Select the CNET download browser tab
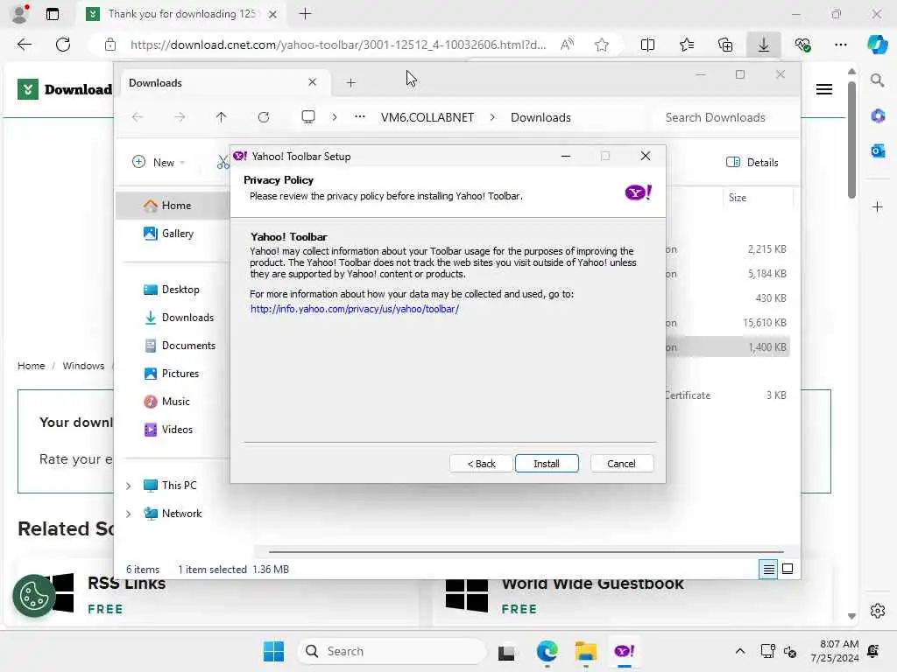This screenshot has width=897, height=672. [182, 14]
